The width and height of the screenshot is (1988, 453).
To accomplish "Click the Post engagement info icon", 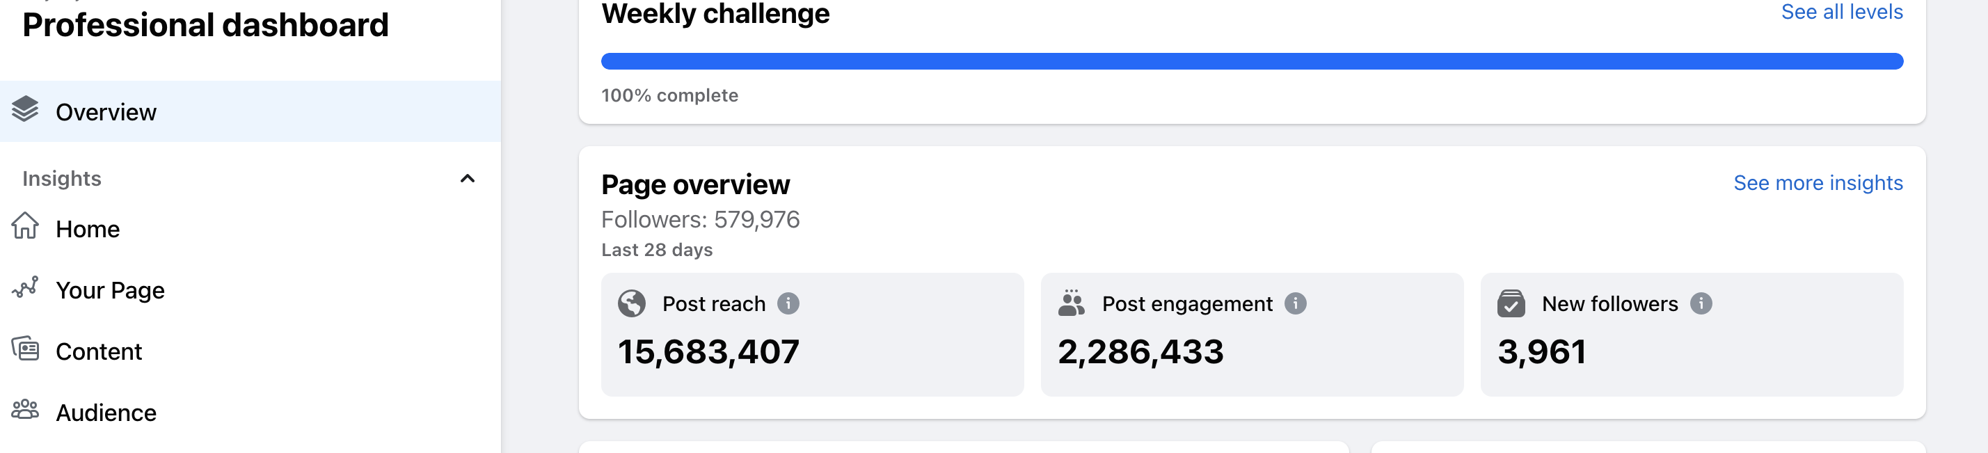I will click(1295, 303).
